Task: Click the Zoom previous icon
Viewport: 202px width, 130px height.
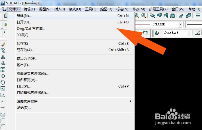Action: 143,16
